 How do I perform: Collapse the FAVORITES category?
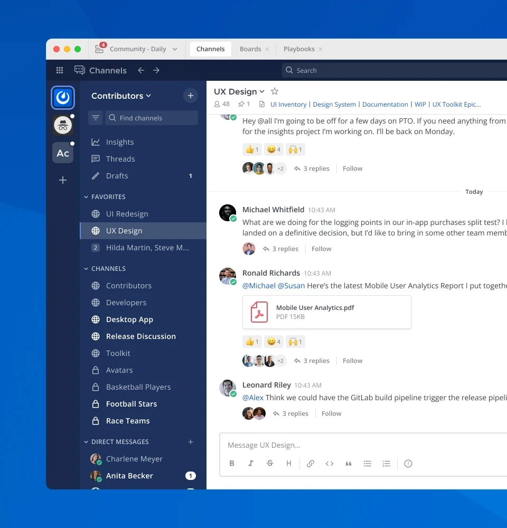click(105, 196)
